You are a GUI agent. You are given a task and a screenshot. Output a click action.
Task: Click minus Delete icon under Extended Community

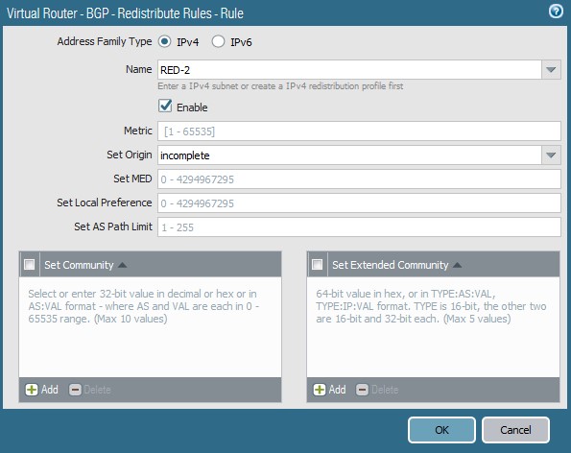(x=362, y=390)
